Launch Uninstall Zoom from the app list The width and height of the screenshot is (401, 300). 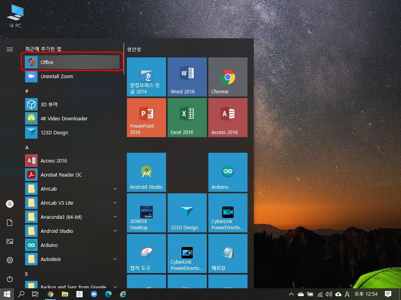coord(72,76)
